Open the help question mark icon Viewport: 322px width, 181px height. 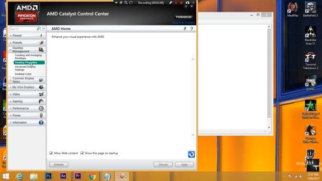[192, 29]
